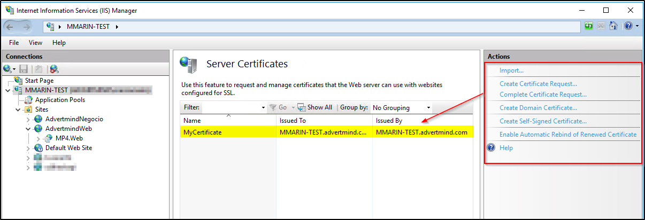
Task: Click MMARIN-TEST in the address bar breadcrumb
Action: click(x=89, y=26)
